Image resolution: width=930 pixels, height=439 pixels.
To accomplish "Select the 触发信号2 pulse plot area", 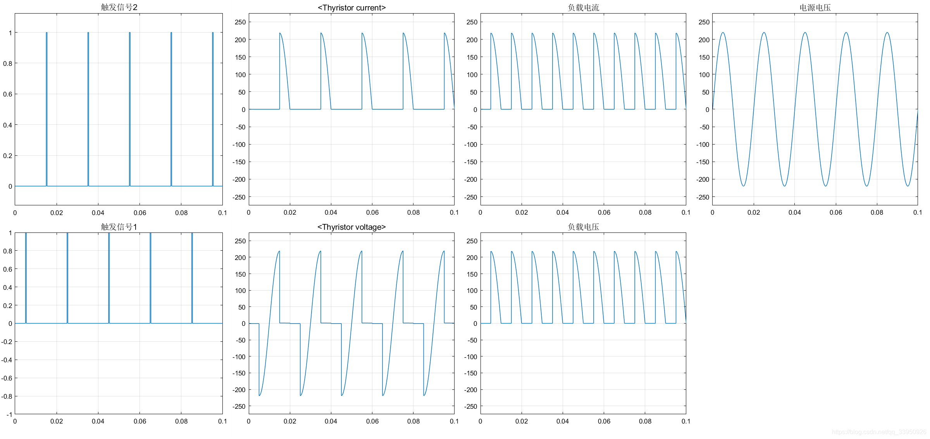I will (x=119, y=109).
